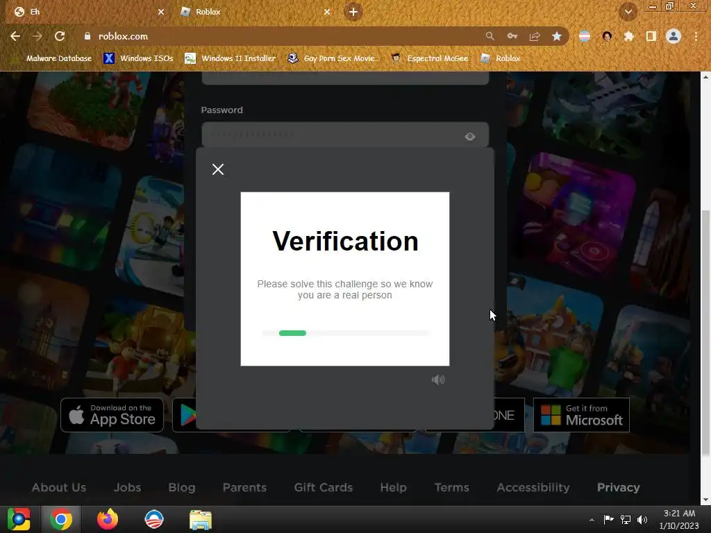The height and width of the screenshot is (533, 711).
Task: Open the Chrome profile avatar
Action: click(674, 36)
